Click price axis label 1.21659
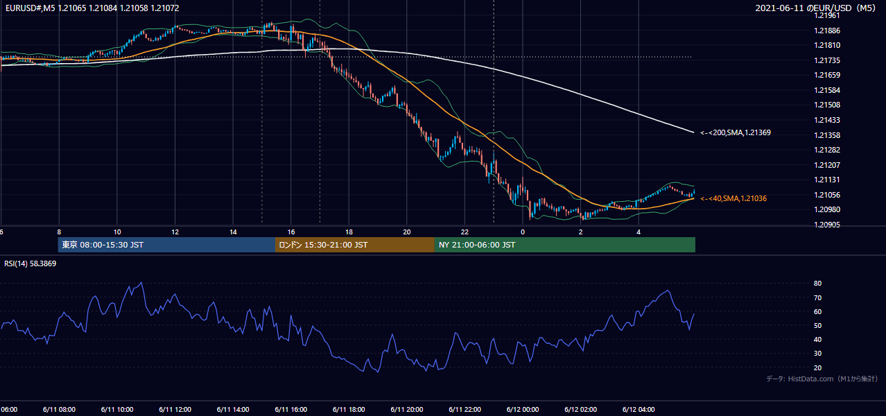This screenshot has height=416, width=886. tap(827, 75)
